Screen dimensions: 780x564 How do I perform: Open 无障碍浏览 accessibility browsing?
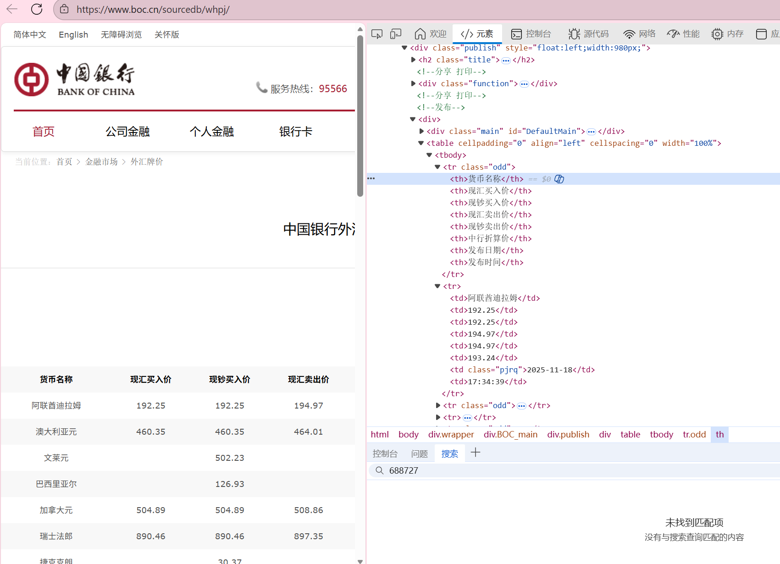[x=121, y=35]
